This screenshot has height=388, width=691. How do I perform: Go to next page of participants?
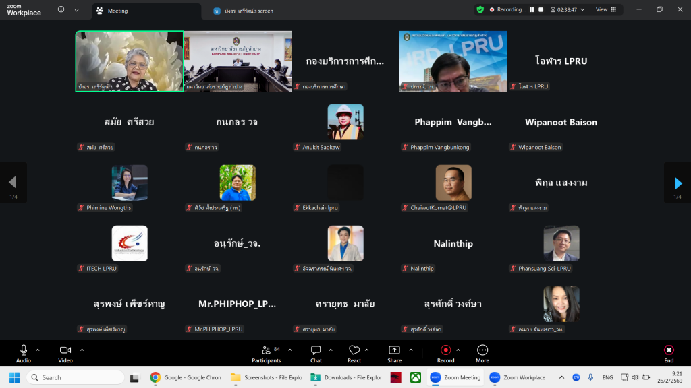[678, 183]
